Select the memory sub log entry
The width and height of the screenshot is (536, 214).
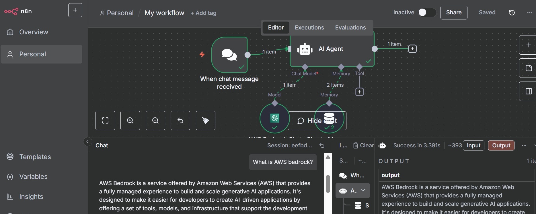[361, 205]
